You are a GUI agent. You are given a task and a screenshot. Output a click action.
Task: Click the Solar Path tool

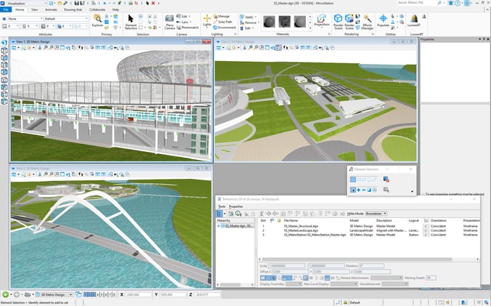pyautogui.click(x=223, y=22)
